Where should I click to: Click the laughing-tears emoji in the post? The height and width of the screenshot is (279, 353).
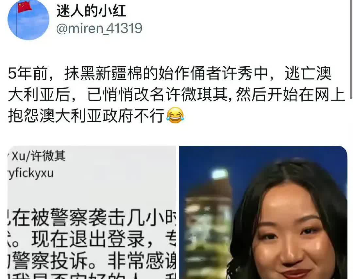tap(175, 115)
